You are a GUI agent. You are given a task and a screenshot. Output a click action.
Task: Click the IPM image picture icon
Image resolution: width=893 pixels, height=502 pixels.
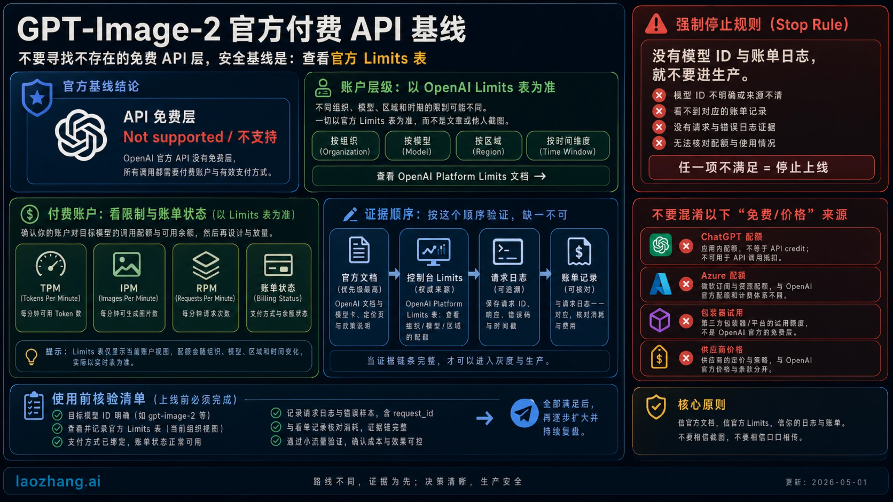127,264
